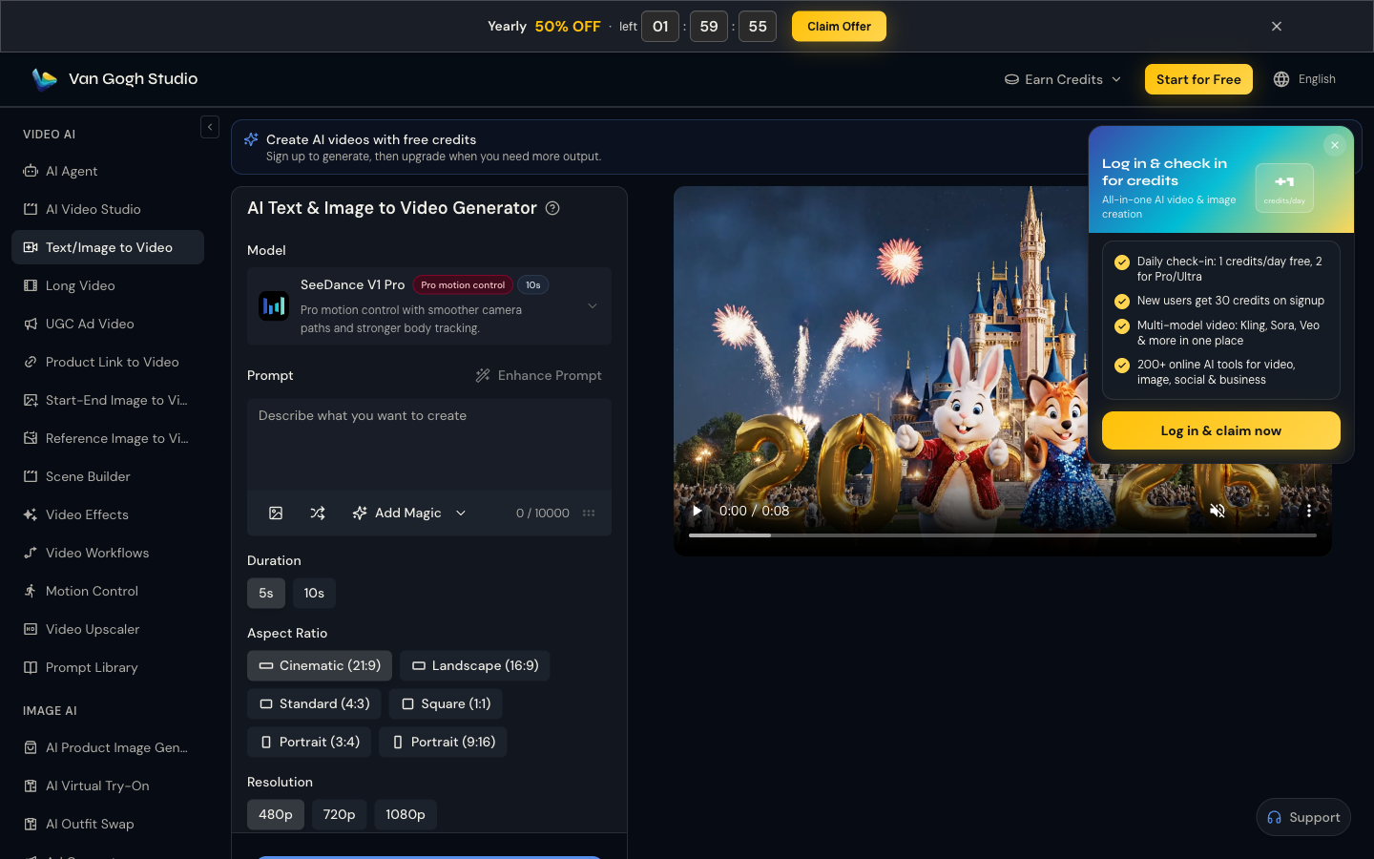Click Log in & claim now
1374x859 pixels.
1220,430
